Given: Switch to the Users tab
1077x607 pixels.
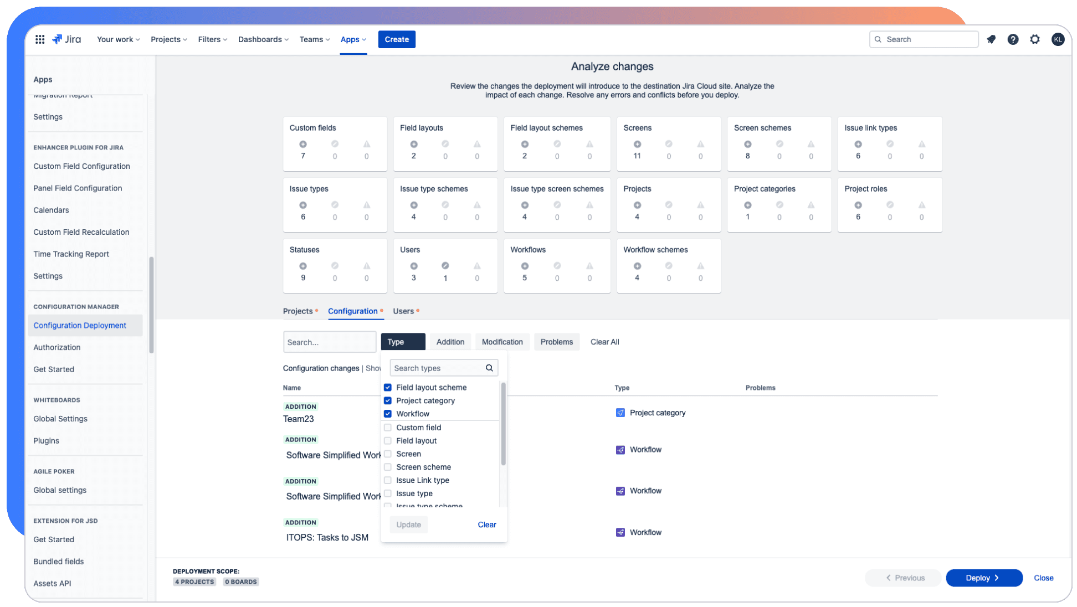Looking at the screenshot, I should [x=403, y=311].
